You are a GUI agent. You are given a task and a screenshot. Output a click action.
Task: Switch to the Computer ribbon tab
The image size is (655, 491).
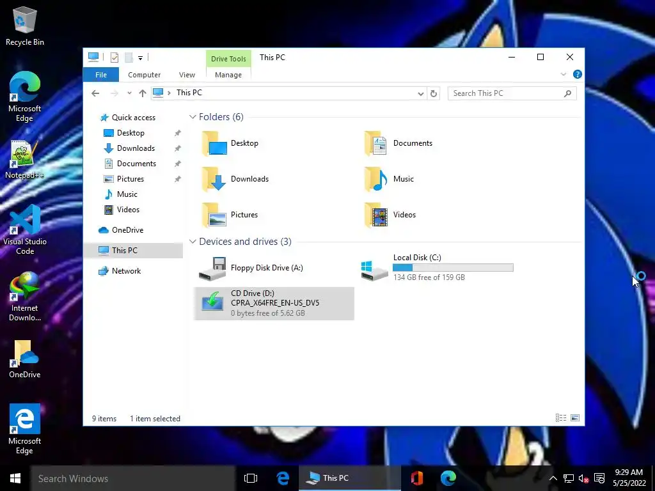pyautogui.click(x=144, y=75)
